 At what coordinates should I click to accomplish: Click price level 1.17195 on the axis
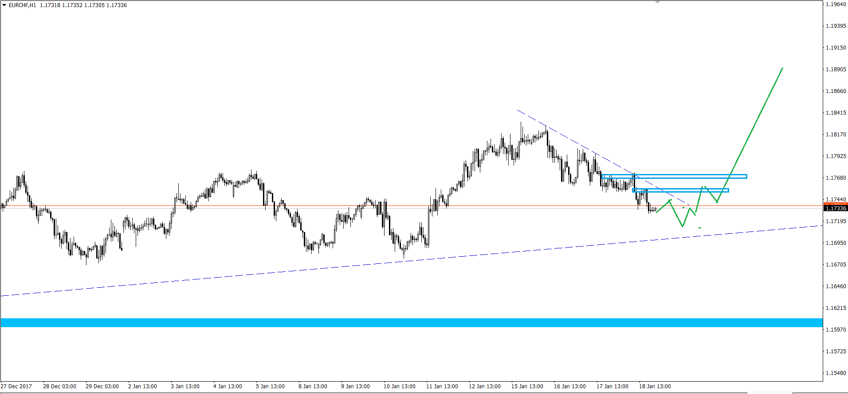836,221
